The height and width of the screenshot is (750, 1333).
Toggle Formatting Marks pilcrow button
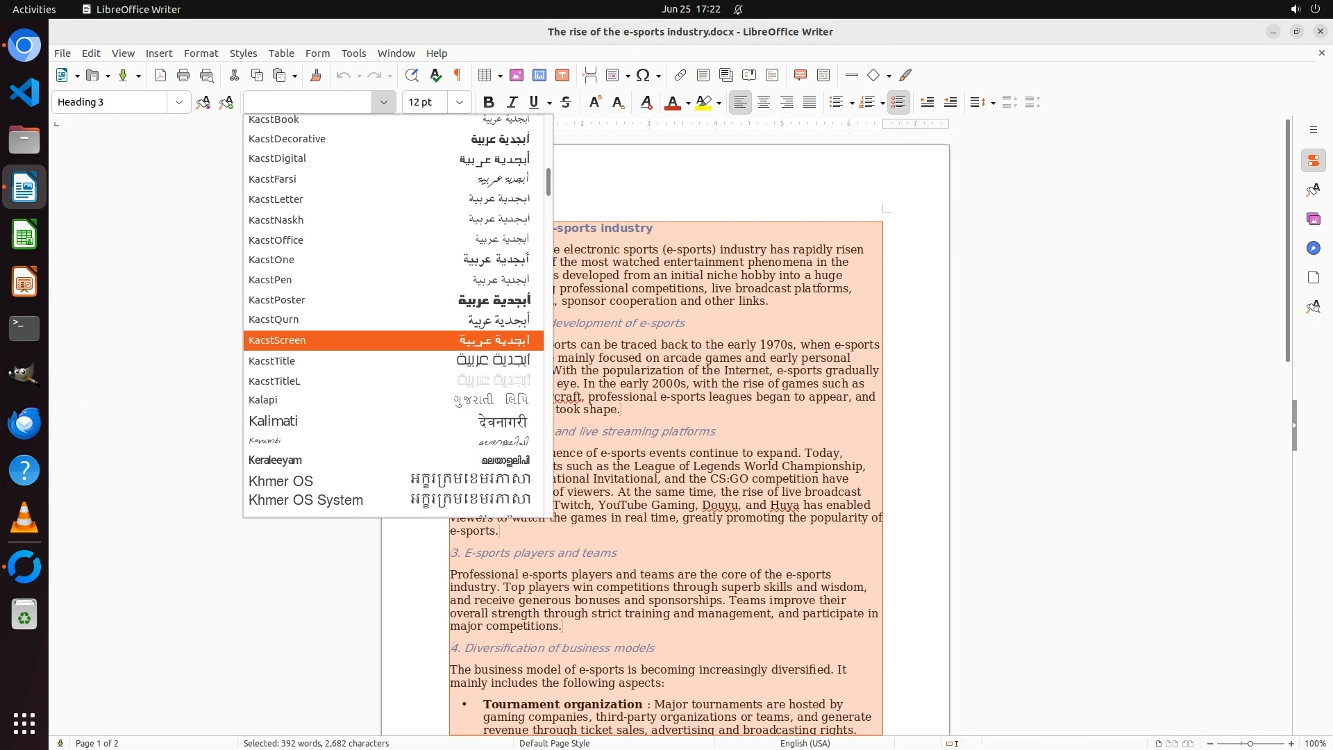tap(458, 75)
